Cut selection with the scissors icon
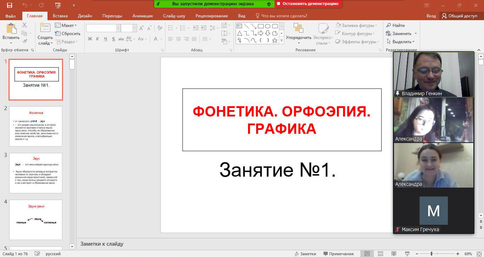Viewport: 484px width, 257px height. (24, 25)
